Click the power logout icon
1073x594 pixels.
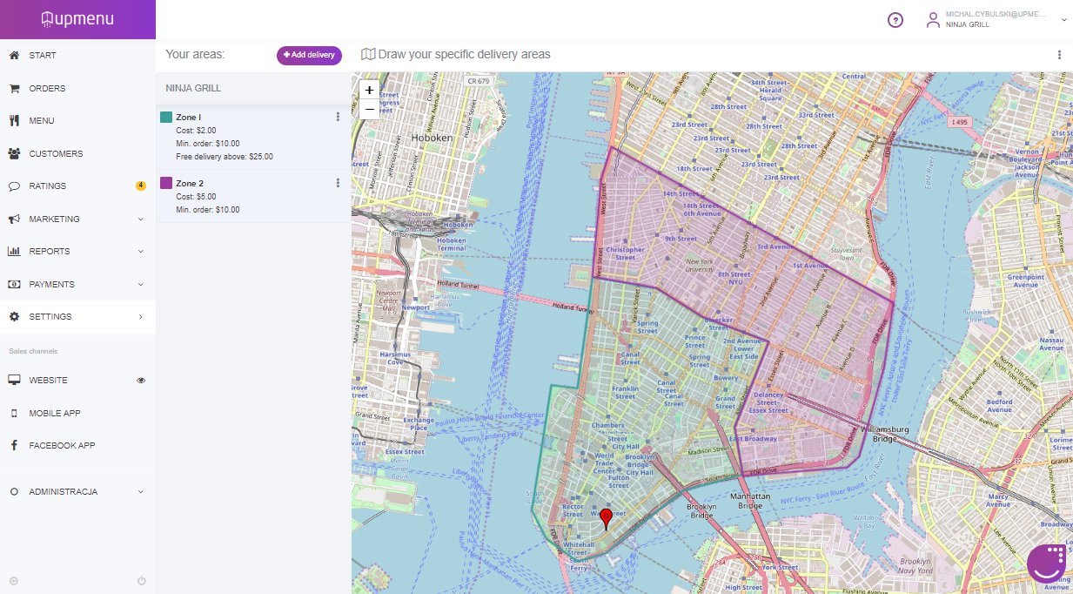tap(141, 581)
